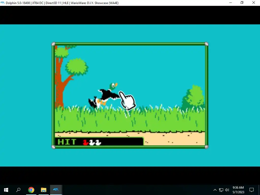
Task: Launch Google Chrome from the taskbar
Action: pos(31,190)
